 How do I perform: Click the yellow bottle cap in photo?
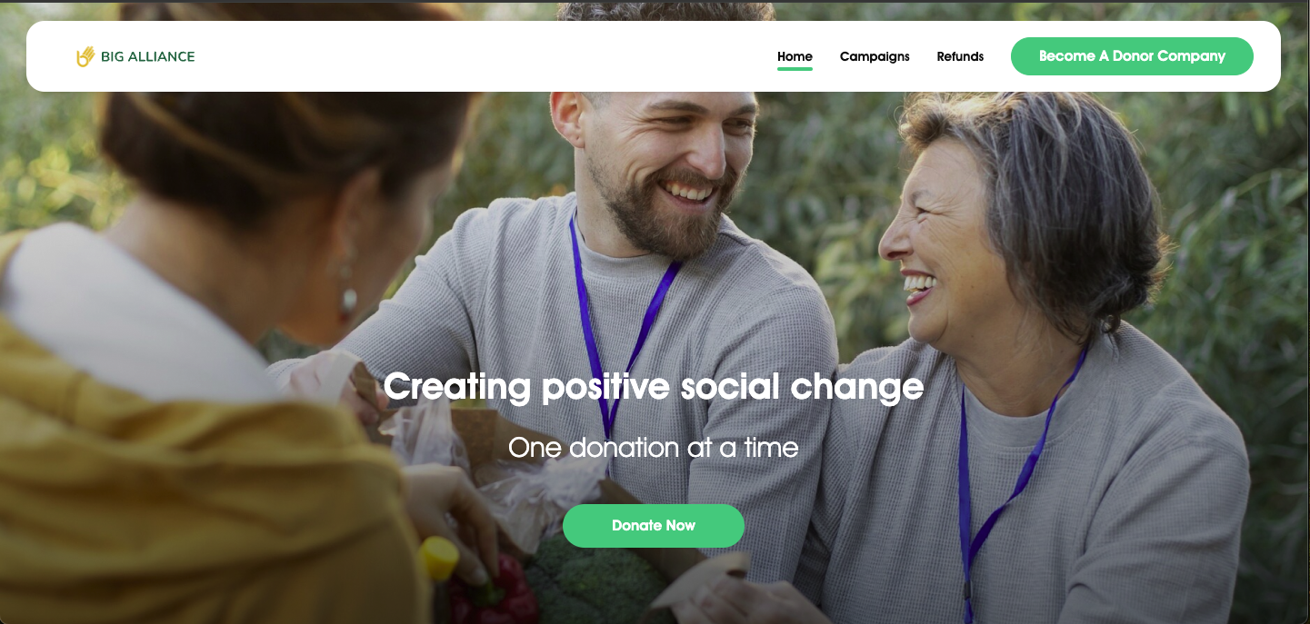tap(438, 558)
